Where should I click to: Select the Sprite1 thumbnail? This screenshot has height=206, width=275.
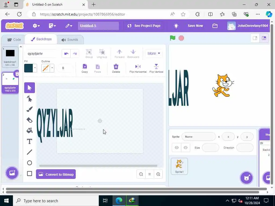pyautogui.click(x=179, y=166)
